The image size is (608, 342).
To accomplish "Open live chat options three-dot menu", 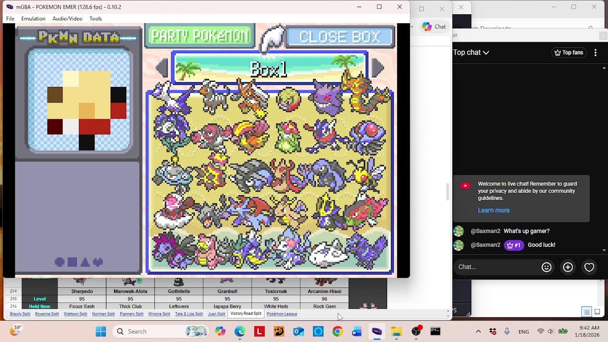I will pyautogui.click(x=595, y=52).
